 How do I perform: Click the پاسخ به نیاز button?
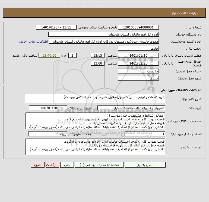(x=145, y=165)
